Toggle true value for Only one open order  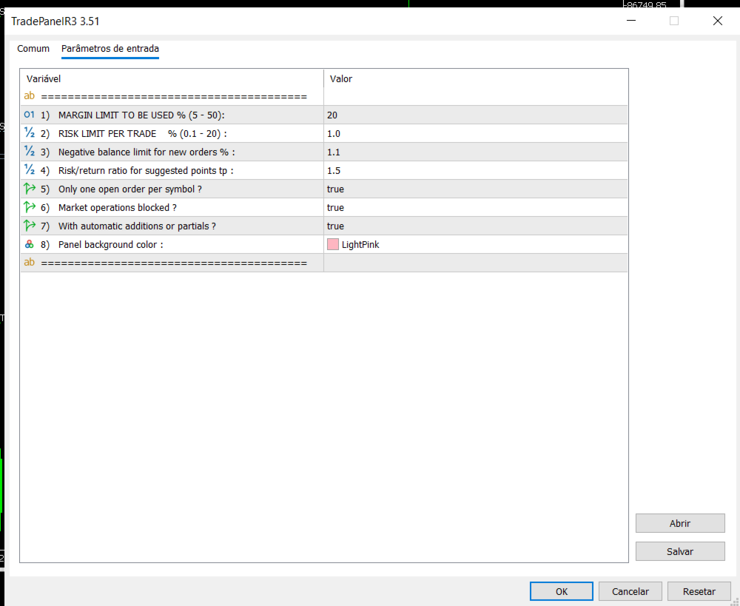[475, 189]
